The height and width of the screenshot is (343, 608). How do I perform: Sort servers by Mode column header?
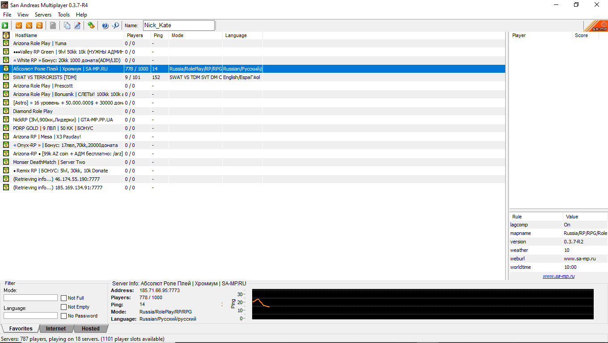(x=195, y=35)
